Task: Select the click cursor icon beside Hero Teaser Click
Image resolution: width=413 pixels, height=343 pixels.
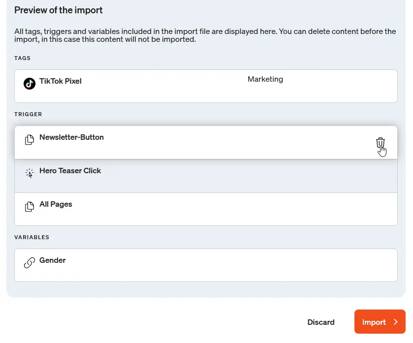Action: coord(30,173)
